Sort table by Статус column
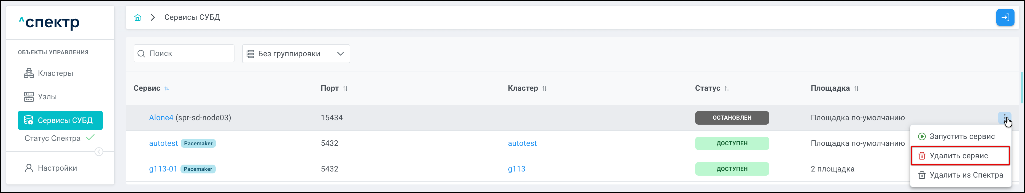The height and width of the screenshot is (193, 1025). [727, 88]
